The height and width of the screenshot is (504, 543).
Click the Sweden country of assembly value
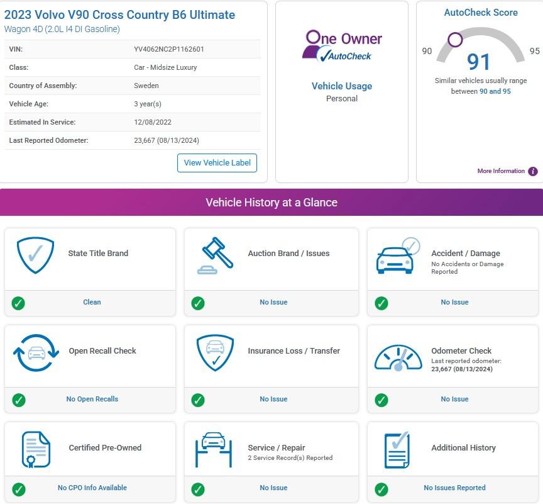pyautogui.click(x=146, y=86)
